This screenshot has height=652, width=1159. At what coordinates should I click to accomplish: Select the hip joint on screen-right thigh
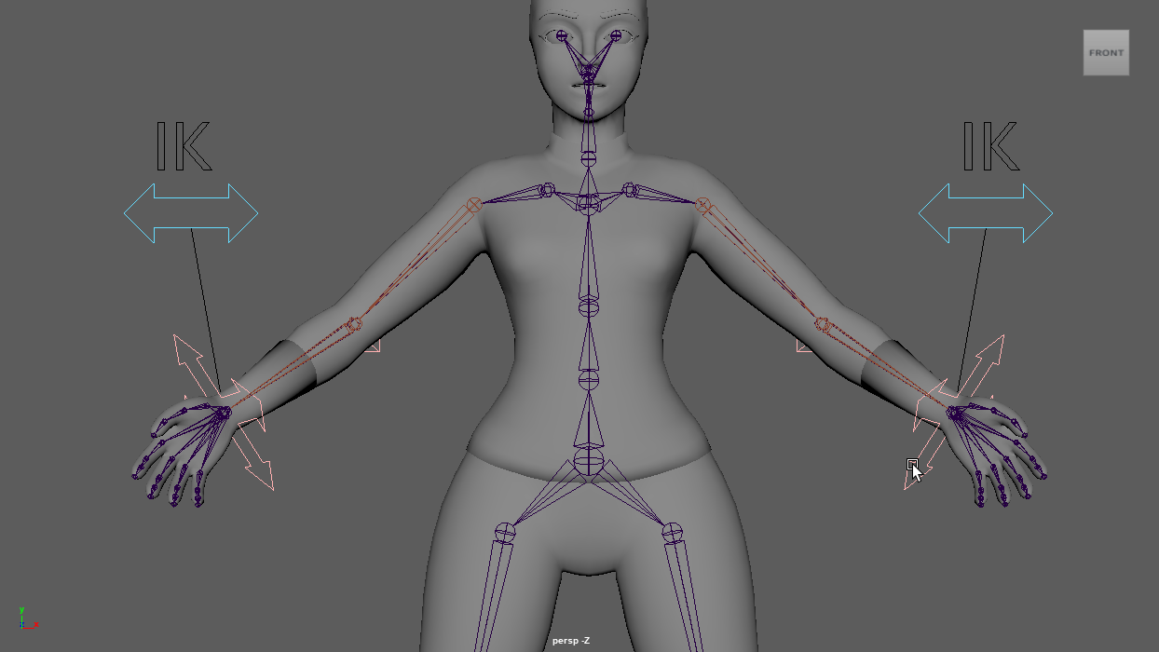672,533
